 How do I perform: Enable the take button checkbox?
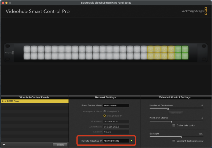click(x=174, y=125)
